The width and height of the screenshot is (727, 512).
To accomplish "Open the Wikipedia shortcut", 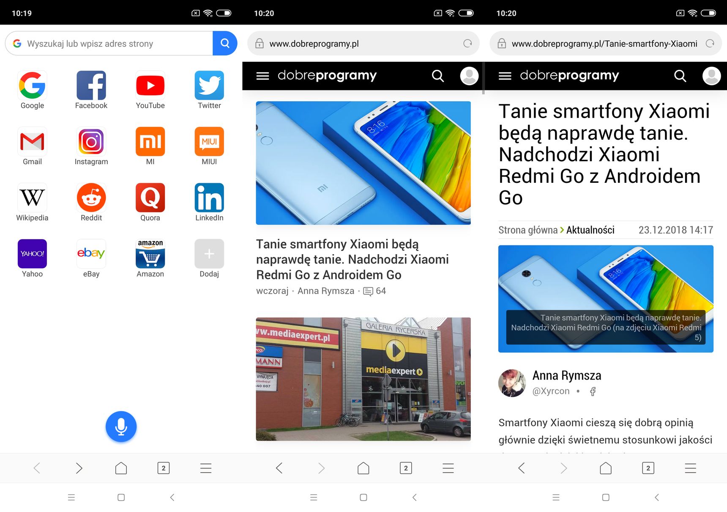I will tap(32, 198).
